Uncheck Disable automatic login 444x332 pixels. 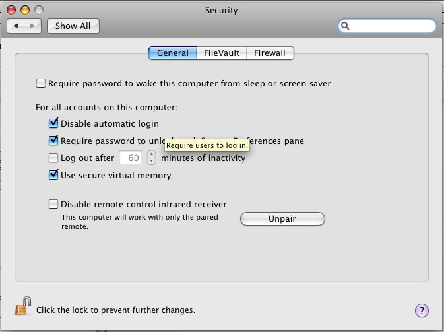click(53, 123)
